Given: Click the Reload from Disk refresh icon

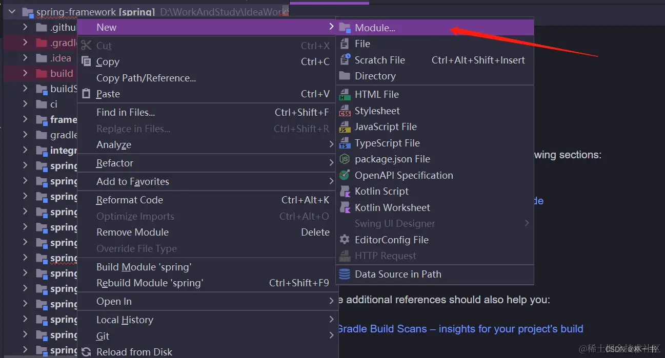Looking at the screenshot, I should coord(86,352).
